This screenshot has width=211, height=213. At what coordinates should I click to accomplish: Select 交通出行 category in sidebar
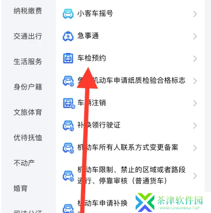coord(28,36)
